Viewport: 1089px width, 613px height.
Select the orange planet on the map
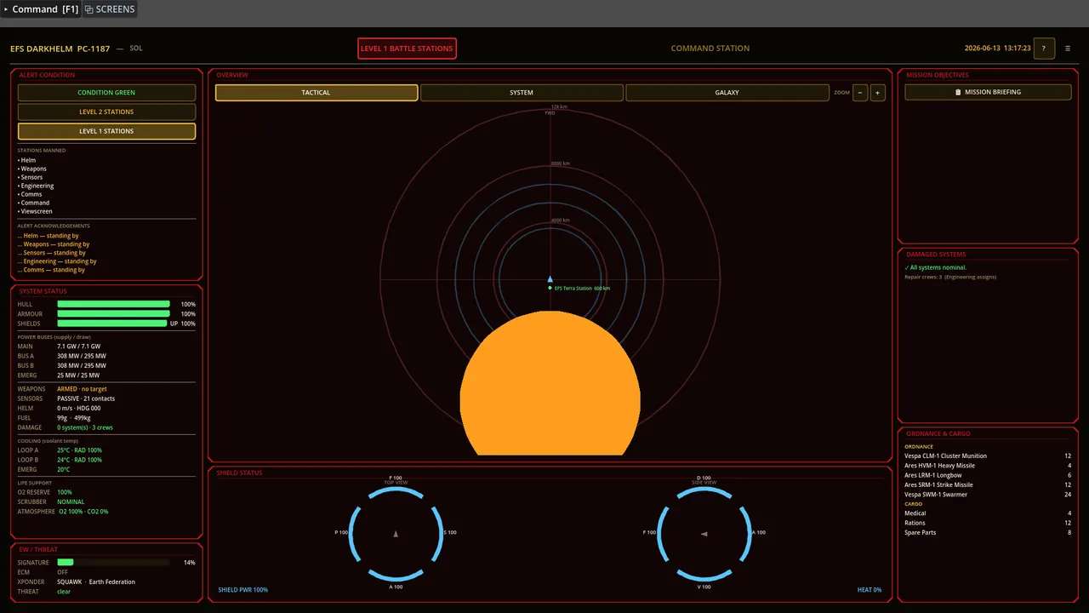pos(550,383)
